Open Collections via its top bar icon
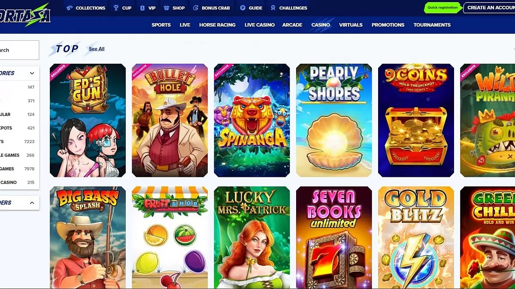This screenshot has height=289, width=515. [70, 8]
